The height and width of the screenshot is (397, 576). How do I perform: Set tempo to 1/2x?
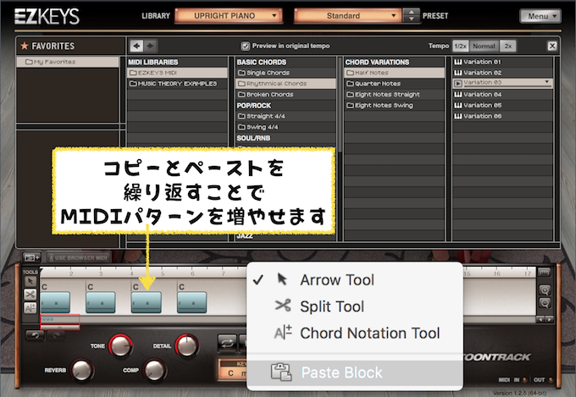click(x=460, y=46)
